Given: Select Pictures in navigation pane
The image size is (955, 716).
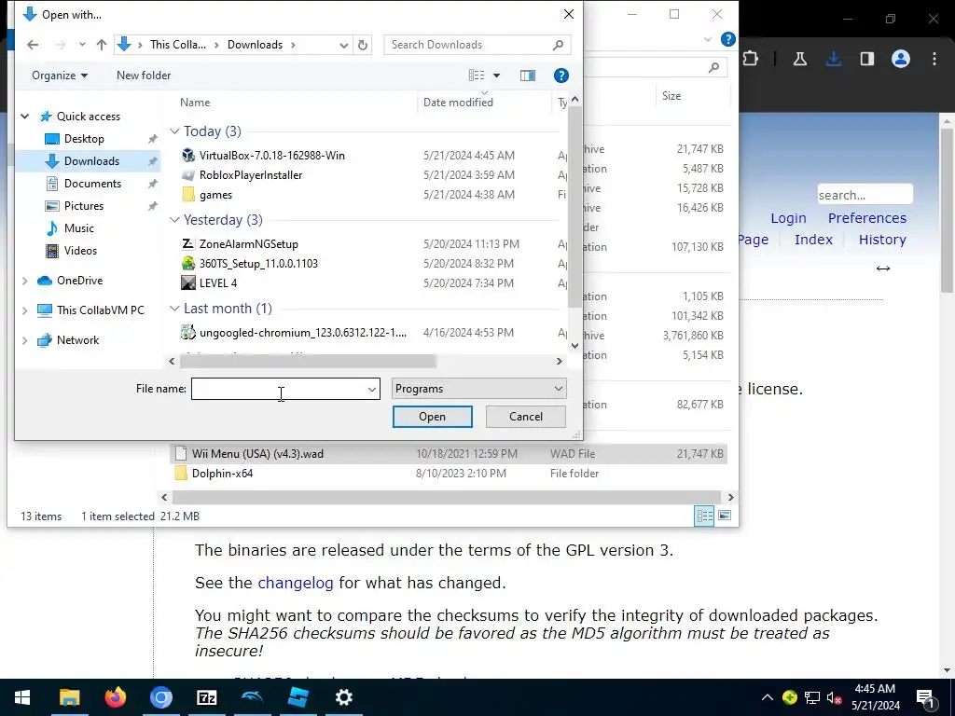Looking at the screenshot, I should pyautogui.click(x=83, y=206).
